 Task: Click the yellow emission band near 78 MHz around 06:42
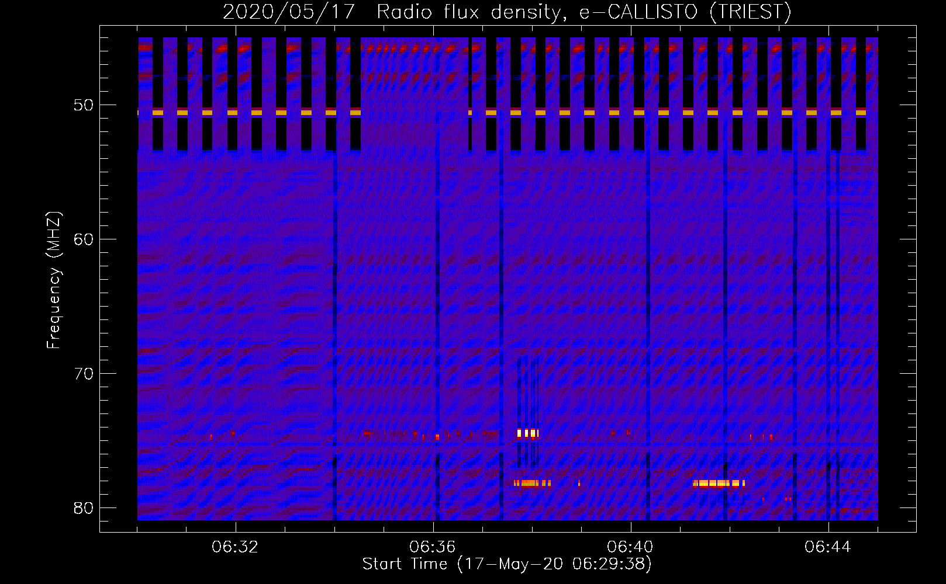719,483
